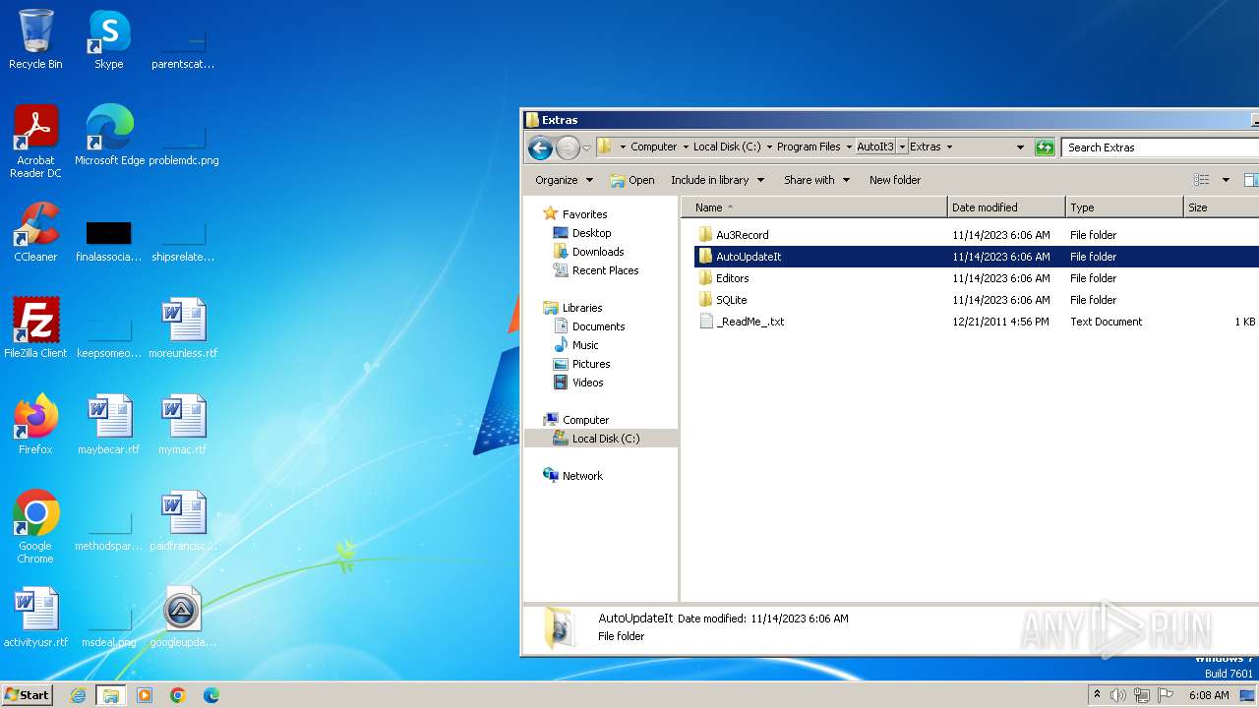Open the Start menu

click(28, 694)
